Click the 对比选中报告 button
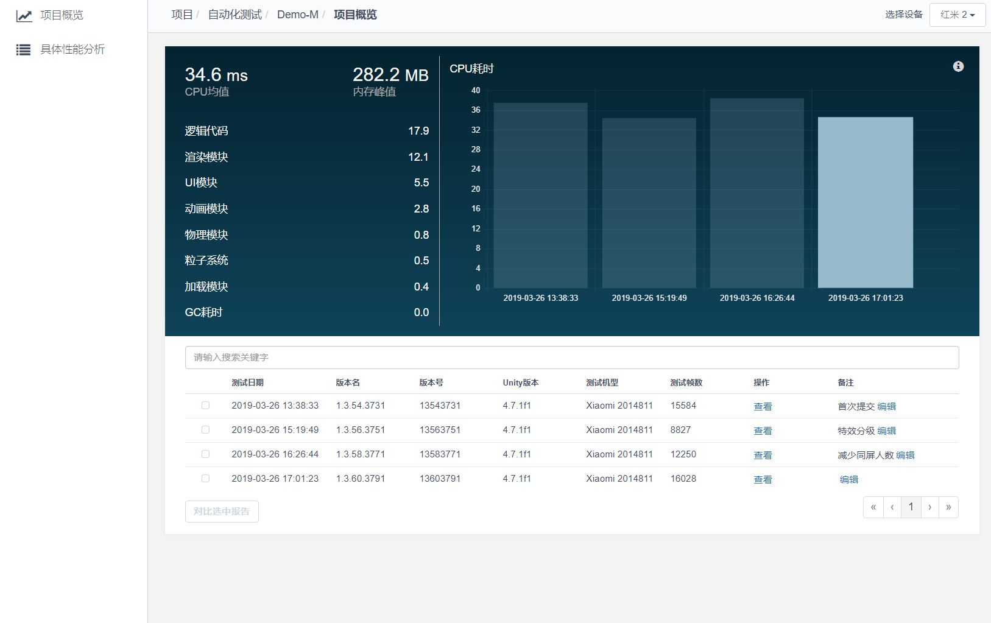This screenshot has height=623, width=991. (x=222, y=512)
